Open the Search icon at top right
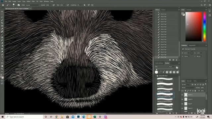212x119 pixels. click(201, 5)
